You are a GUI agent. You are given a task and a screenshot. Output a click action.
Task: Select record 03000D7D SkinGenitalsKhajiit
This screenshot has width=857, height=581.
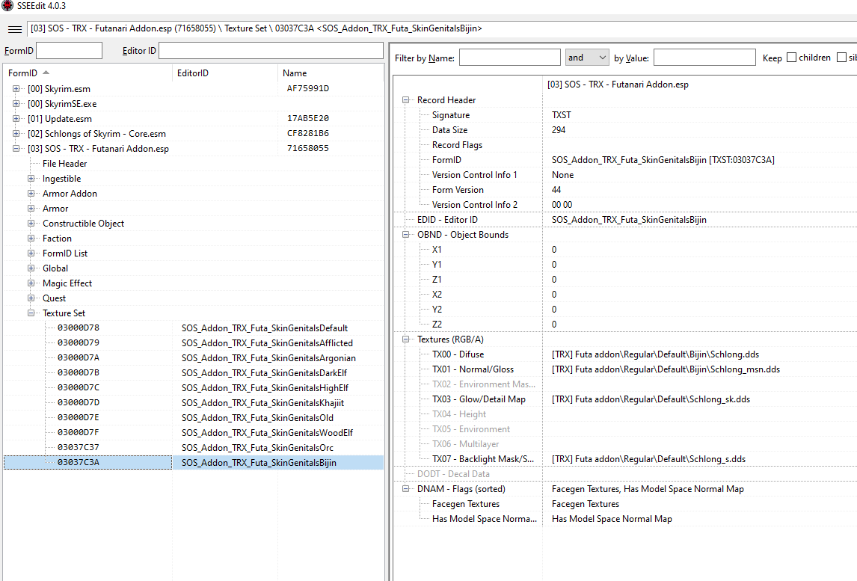(x=194, y=402)
